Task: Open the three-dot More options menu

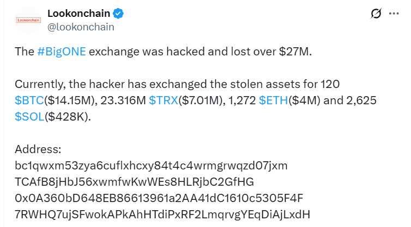Action: tap(394, 14)
